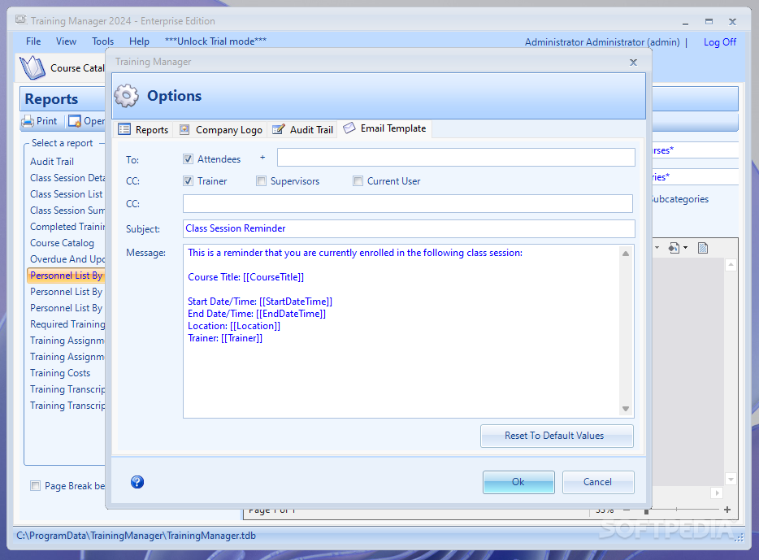The image size is (759, 560).
Task: Click the page layout icon in viewer
Action: tap(703, 248)
